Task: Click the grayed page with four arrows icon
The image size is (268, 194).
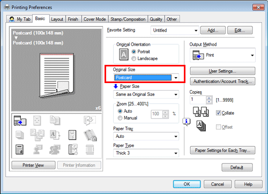Action: coord(37,121)
